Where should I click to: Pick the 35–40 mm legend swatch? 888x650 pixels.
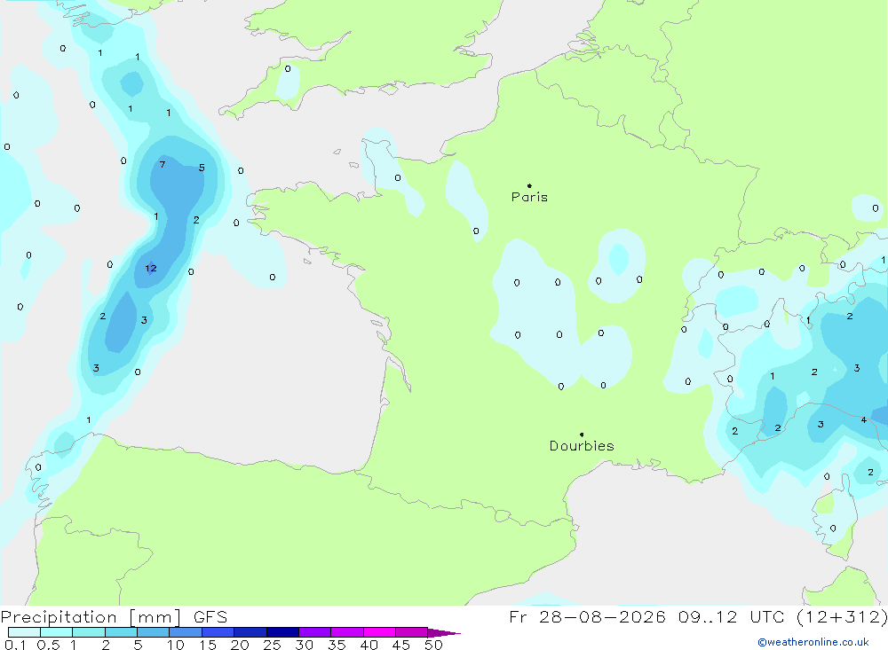click(347, 632)
